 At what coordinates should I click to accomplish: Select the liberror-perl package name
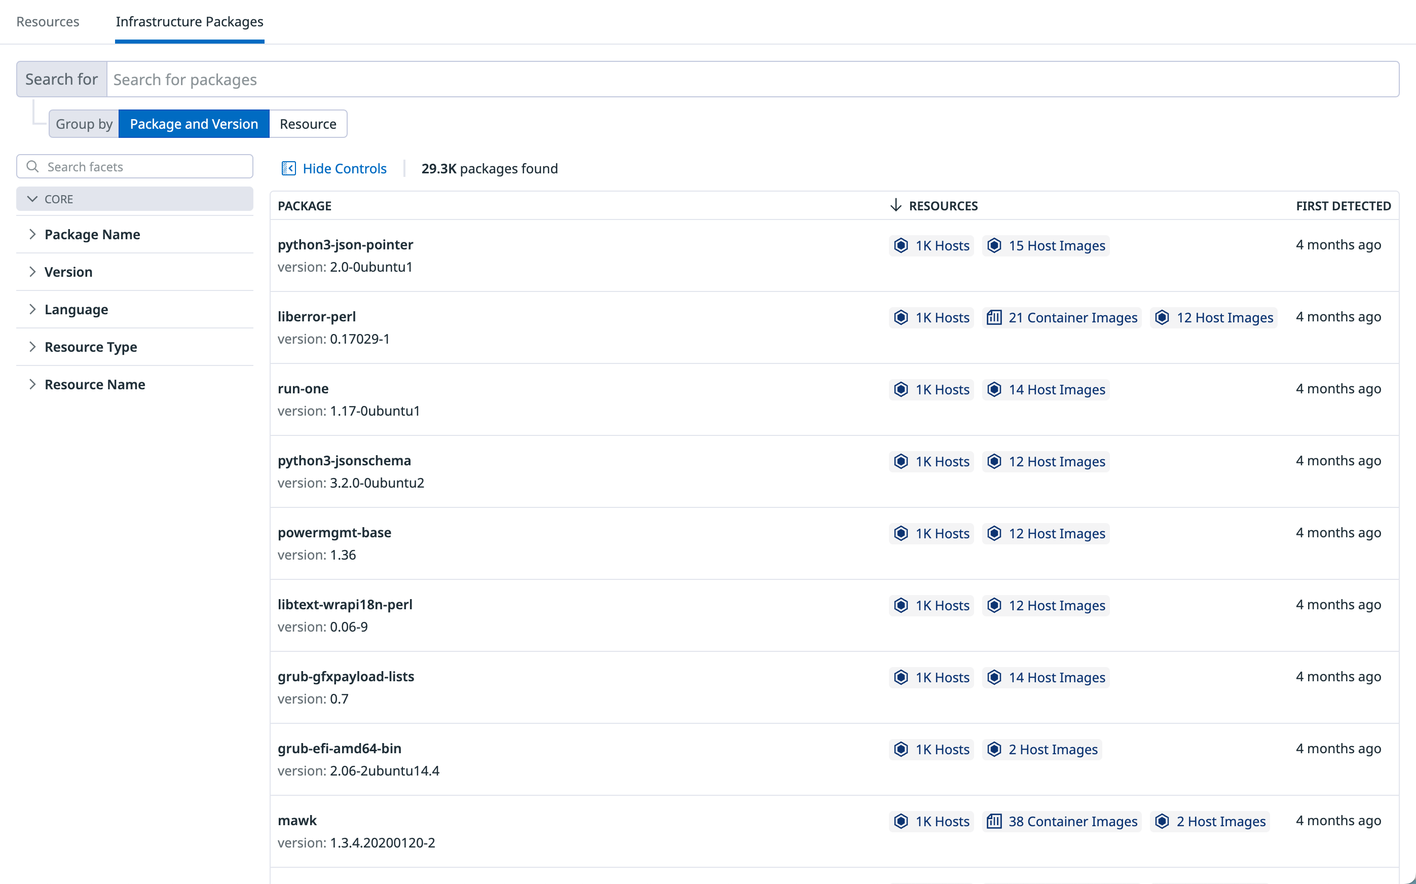tap(317, 316)
